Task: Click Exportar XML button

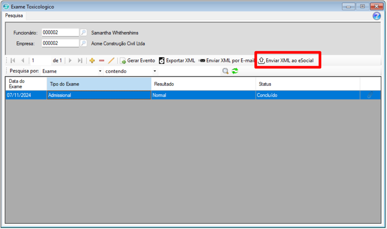Action: 177,60
